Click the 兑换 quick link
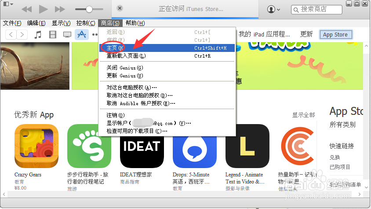Viewport: 371px width, 209px height. point(335,158)
